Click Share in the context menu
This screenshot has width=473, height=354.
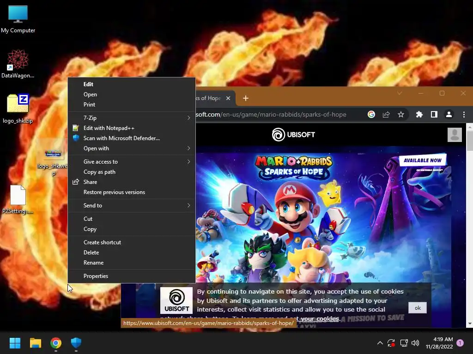[132, 182]
